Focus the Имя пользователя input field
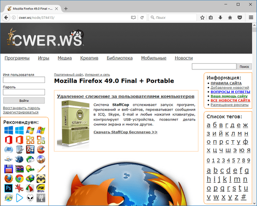Viewport: 257px width, 206px height. (x=24, y=80)
